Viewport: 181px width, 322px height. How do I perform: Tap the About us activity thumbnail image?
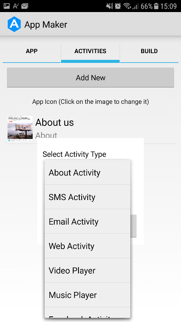coord(20,128)
